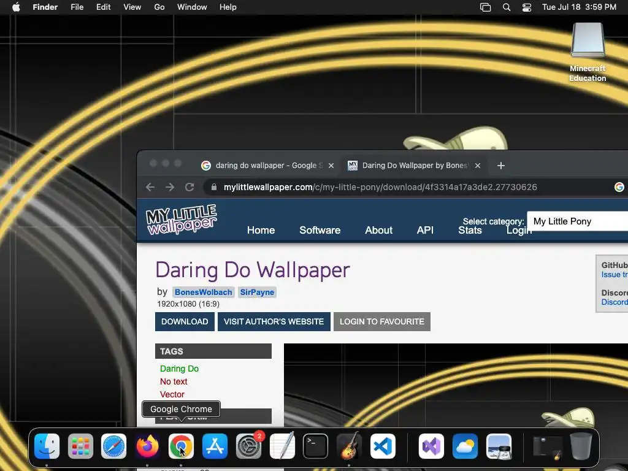The image size is (628, 471).
Task: Open the About page link
Action: [378, 231]
